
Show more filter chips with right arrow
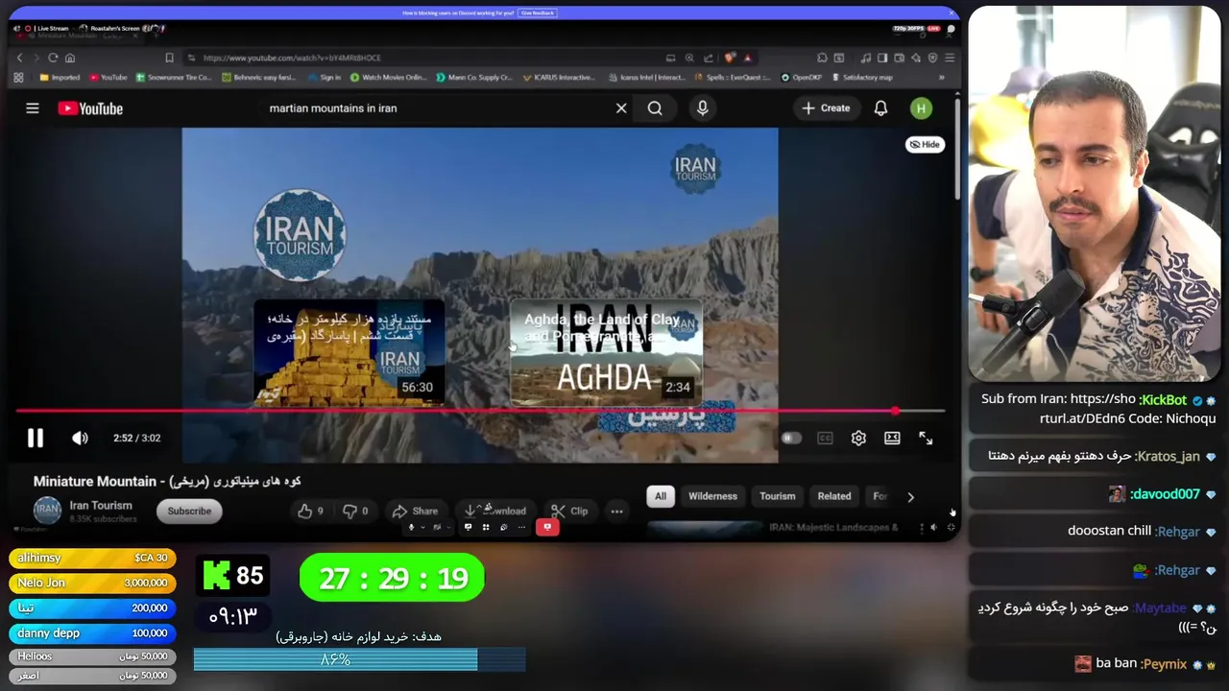[x=910, y=497]
